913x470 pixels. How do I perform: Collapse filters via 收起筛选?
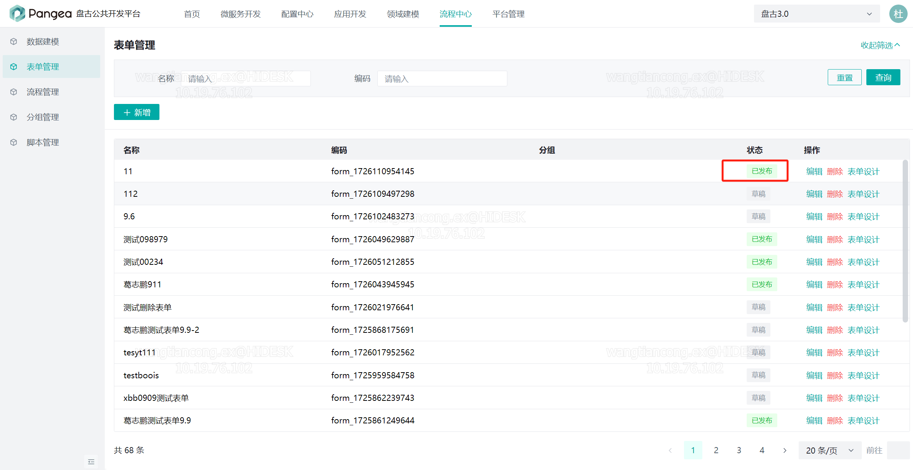881,45
